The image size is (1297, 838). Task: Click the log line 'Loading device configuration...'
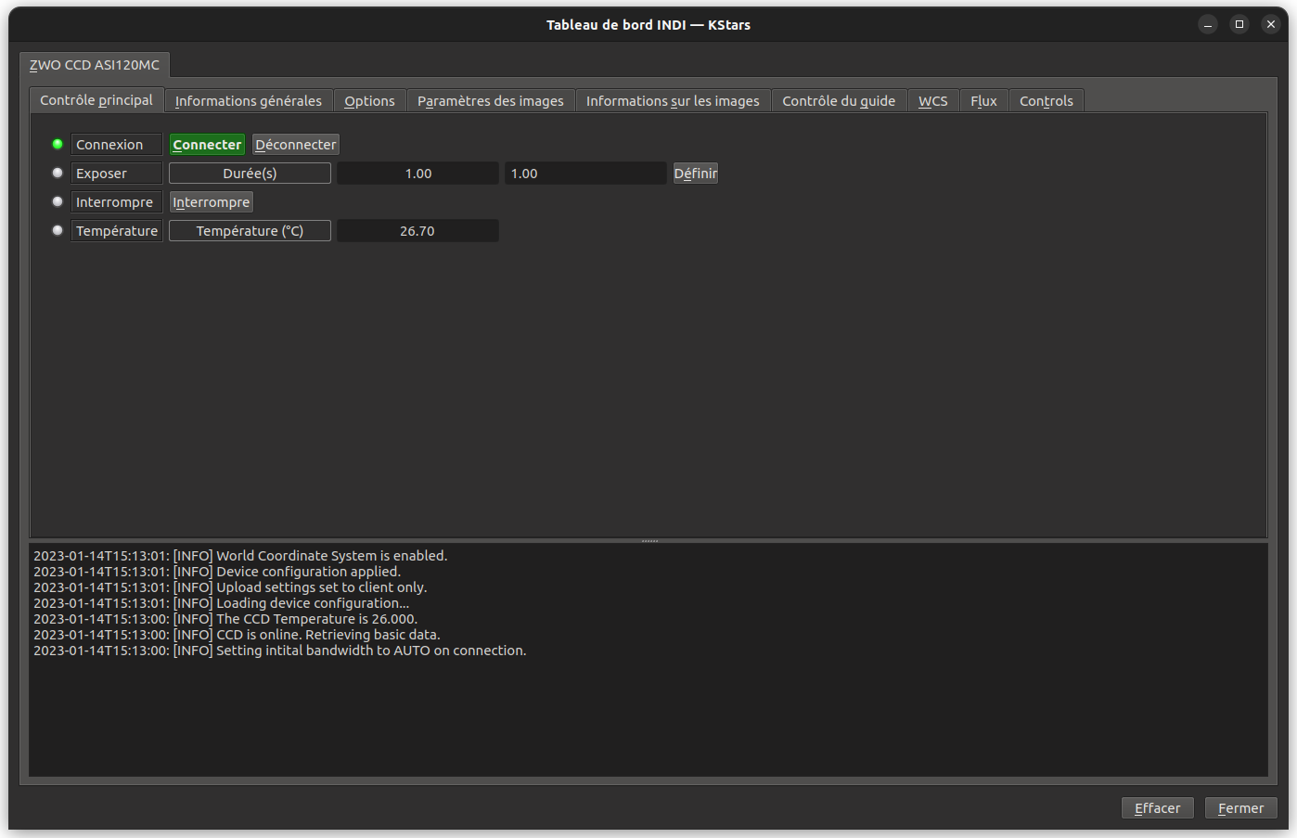pyautogui.click(x=221, y=603)
